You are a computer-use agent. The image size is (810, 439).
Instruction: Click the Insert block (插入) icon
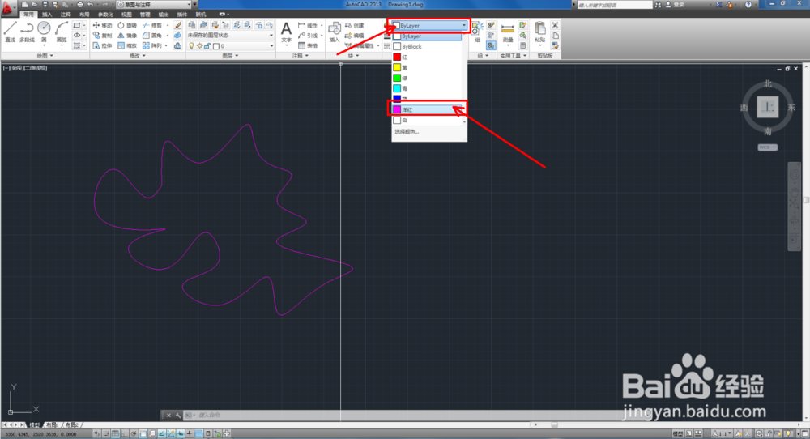click(335, 32)
